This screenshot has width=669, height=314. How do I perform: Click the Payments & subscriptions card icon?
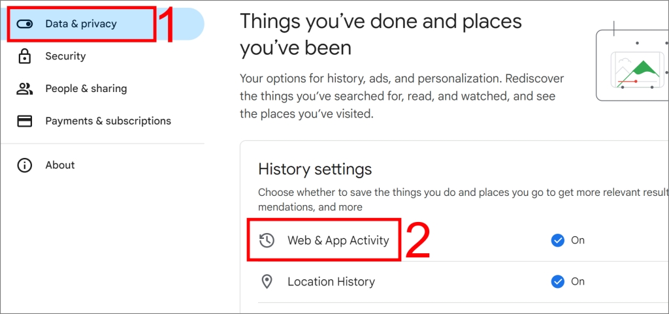24,121
